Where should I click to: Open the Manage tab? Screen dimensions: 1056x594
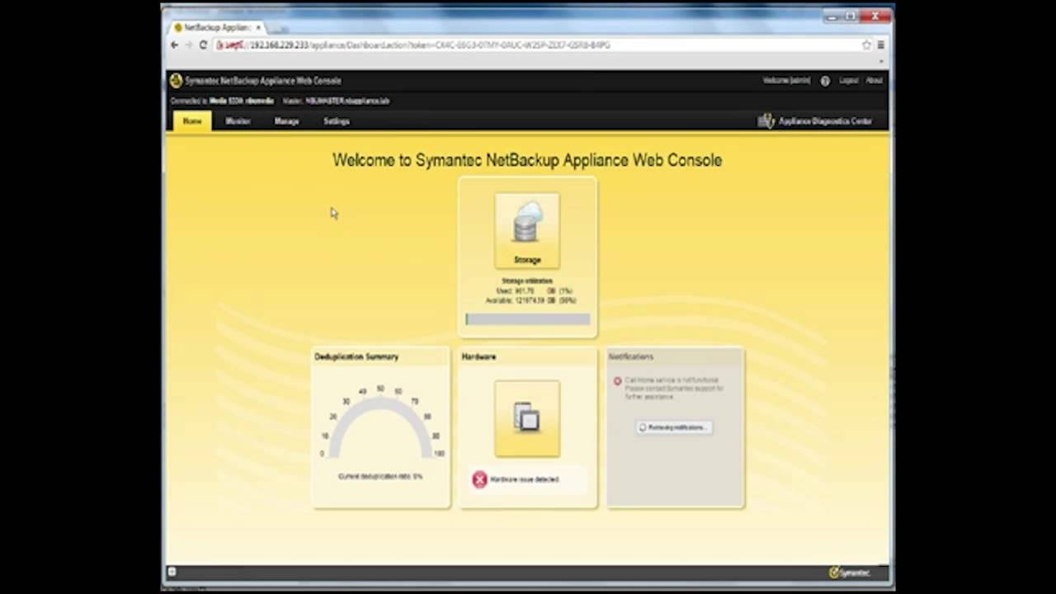tap(286, 121)
